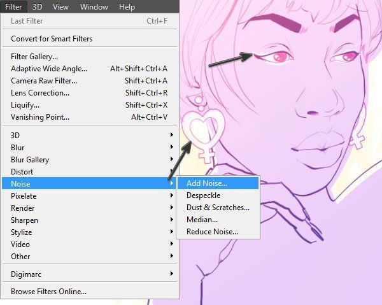Expand the Blur submenu
The height and width of the screenshot is (305, 382).
click(x=89, y=147)
